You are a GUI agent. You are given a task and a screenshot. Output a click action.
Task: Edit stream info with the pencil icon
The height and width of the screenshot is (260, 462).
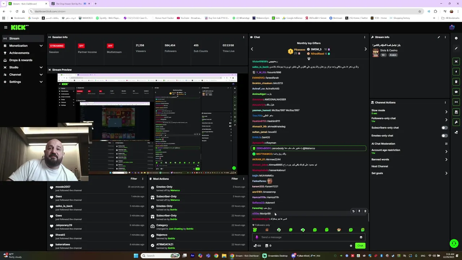(439, 37)
